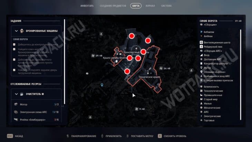The image size is (252, 142).
Task: Click Безопасность loot category icon
Action: [201, 86]
